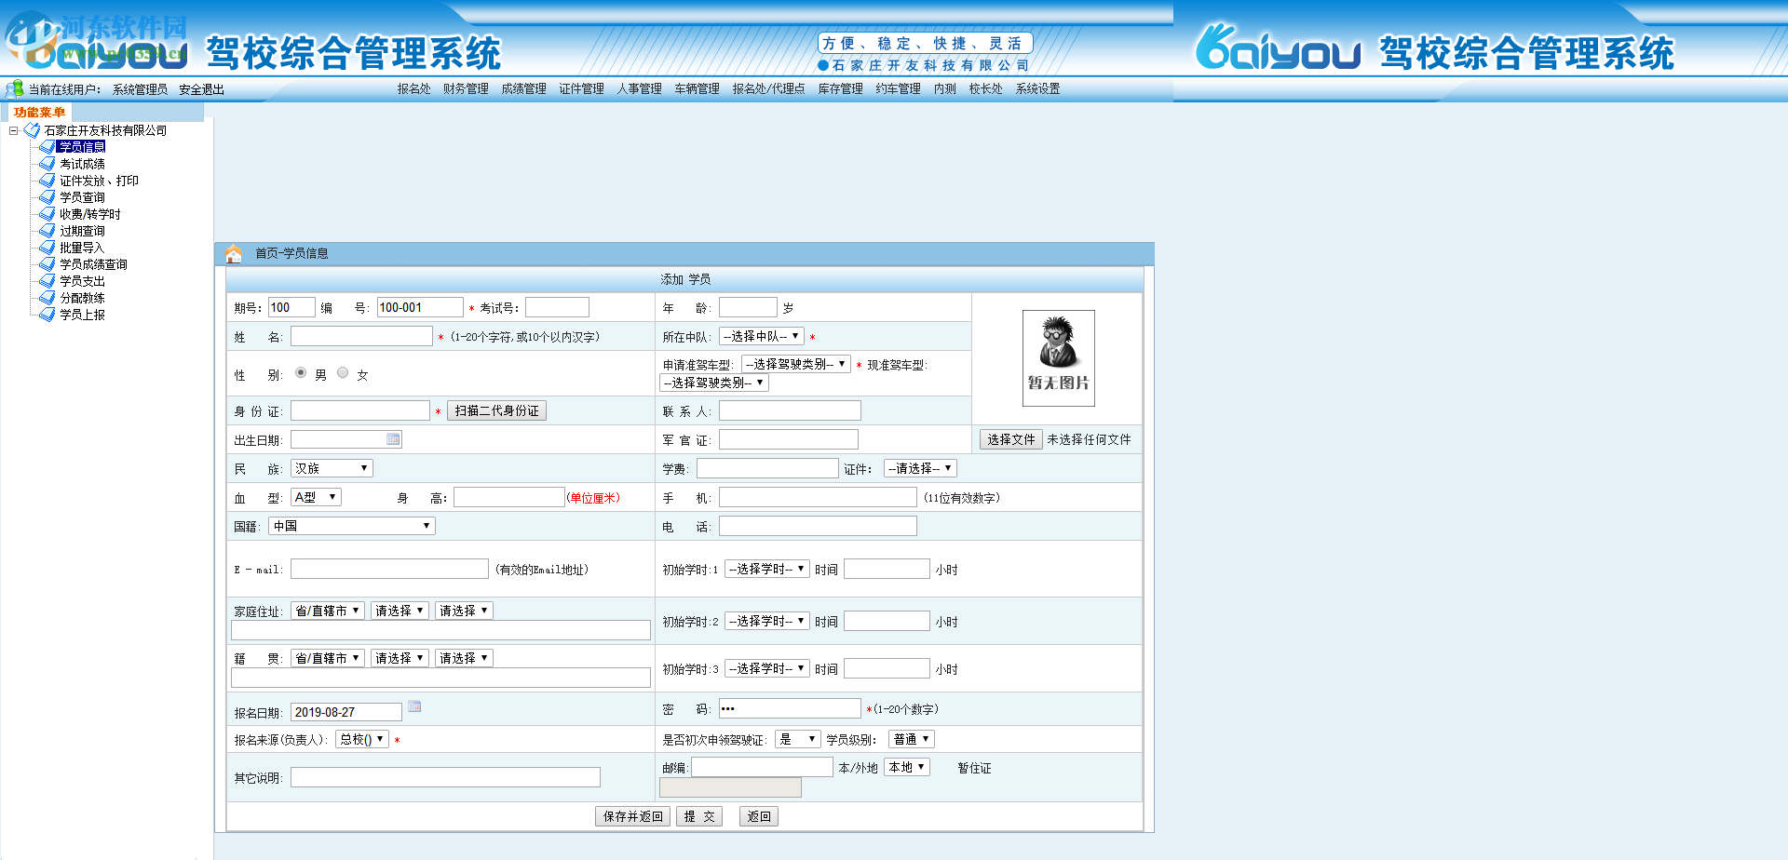1788x860 pixels.
Task: Click the book icon next to 学员查询
Action: point(47,197)
